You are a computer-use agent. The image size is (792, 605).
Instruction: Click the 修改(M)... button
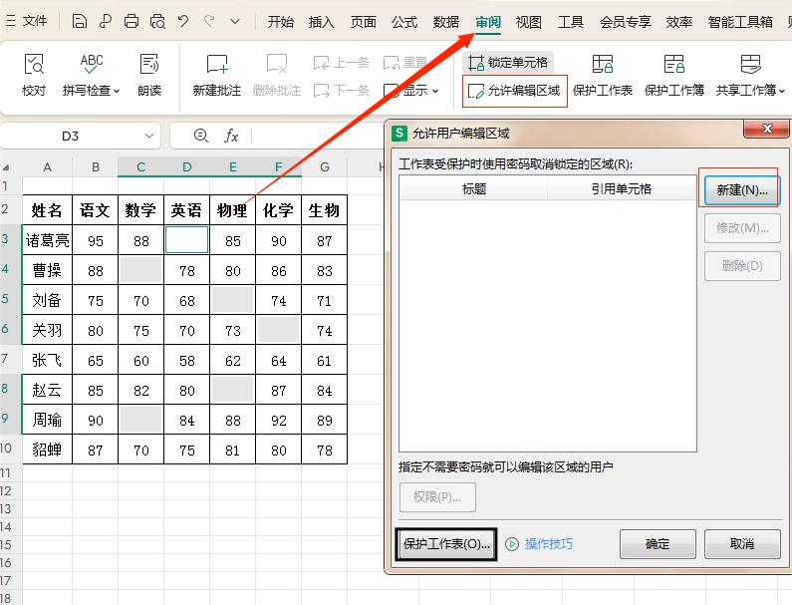coord(742,228)
